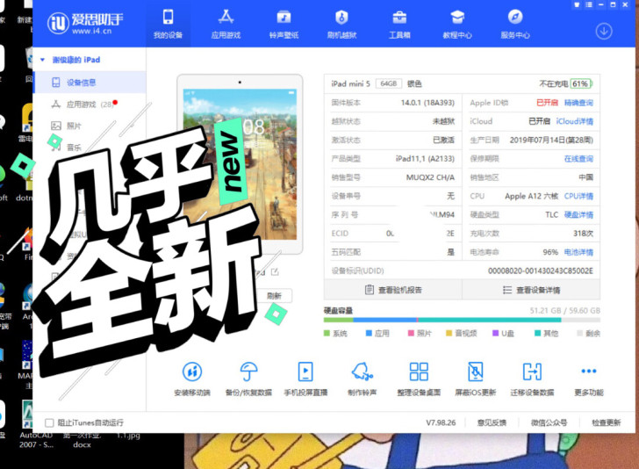
Task: Open 音乐 sidebar item
Action: tap(90, 148)
